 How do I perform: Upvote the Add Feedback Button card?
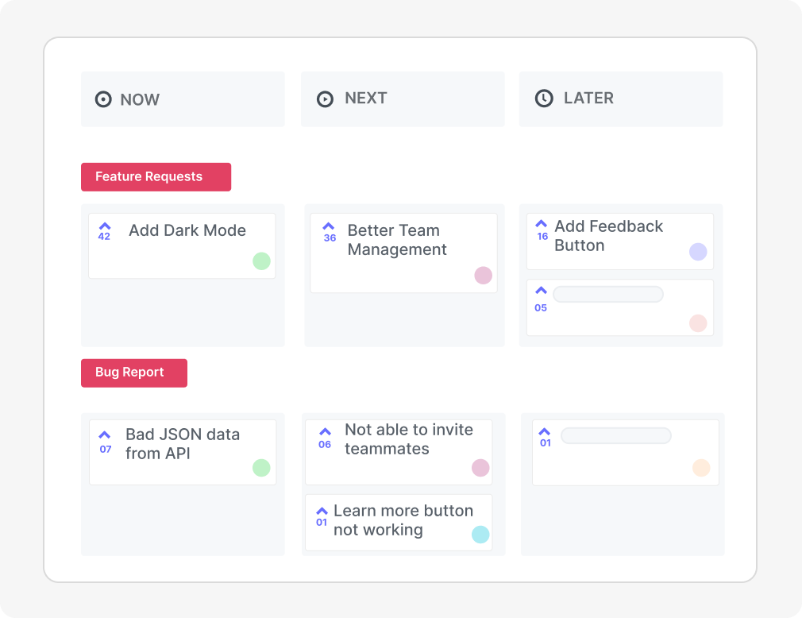pos(541,223)
